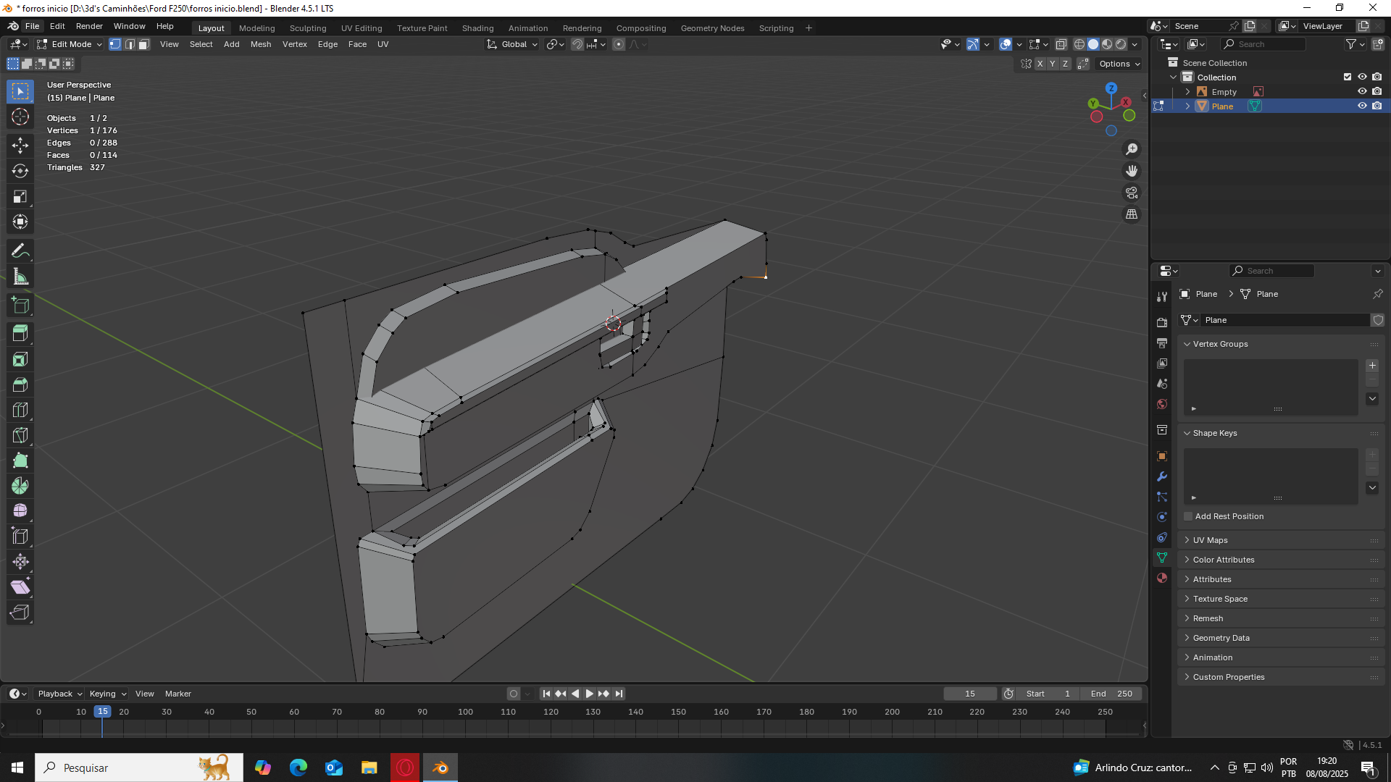Open the Edit Mode dropdown
Viewport: 1391px width, 782px height.
tap(71, 44)
